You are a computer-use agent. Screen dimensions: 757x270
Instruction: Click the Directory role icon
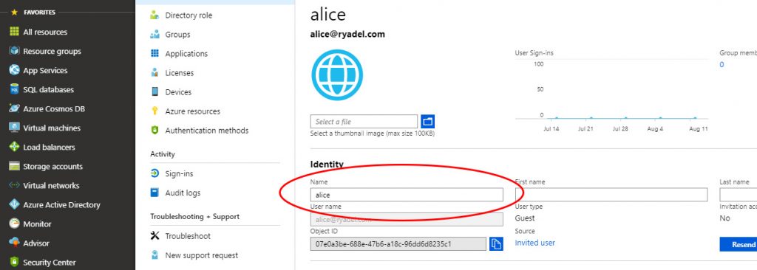(155, 15)
